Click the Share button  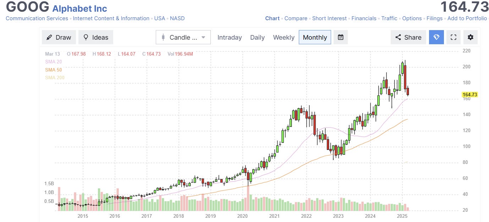[408, 37]
